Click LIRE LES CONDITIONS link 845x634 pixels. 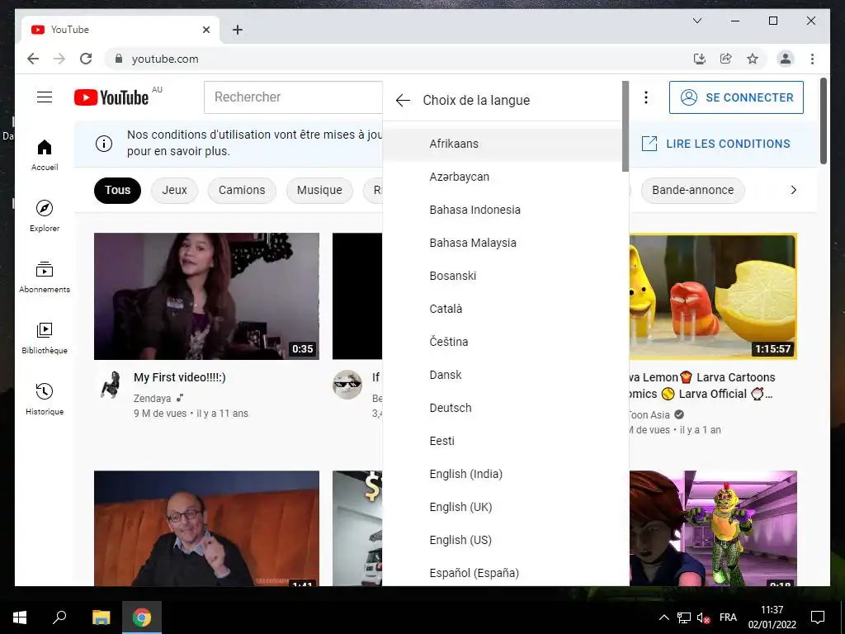tap(715, 144)
